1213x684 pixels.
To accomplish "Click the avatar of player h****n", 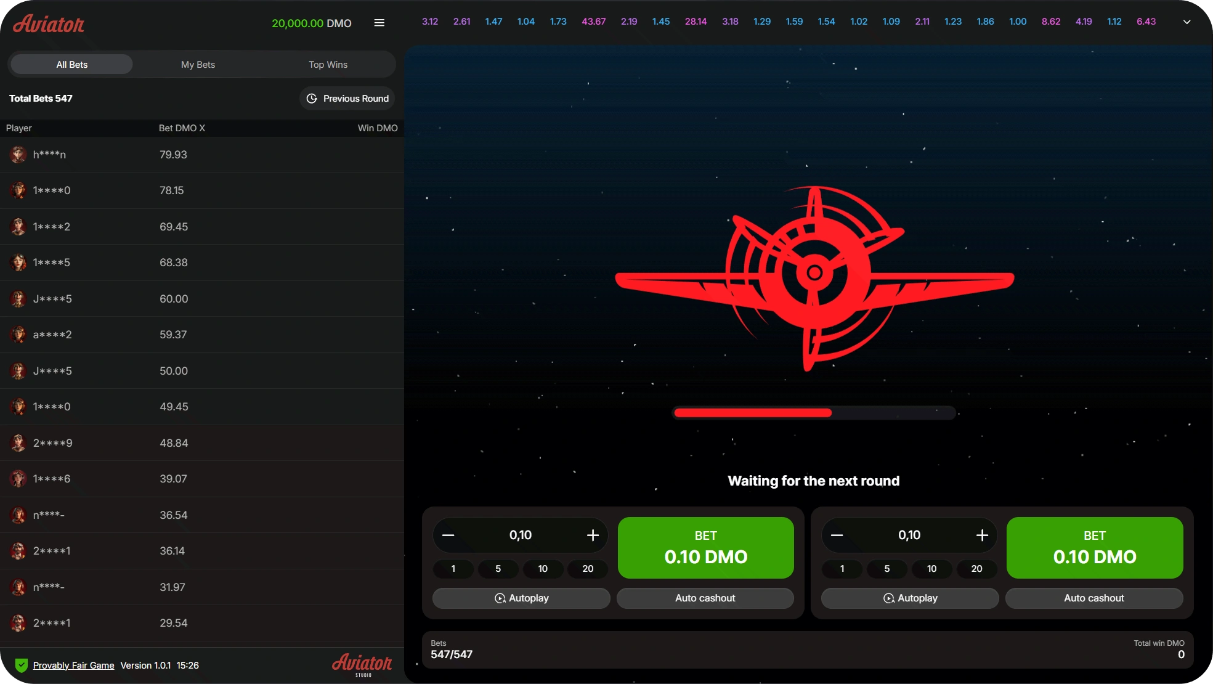I will (18, 154).
